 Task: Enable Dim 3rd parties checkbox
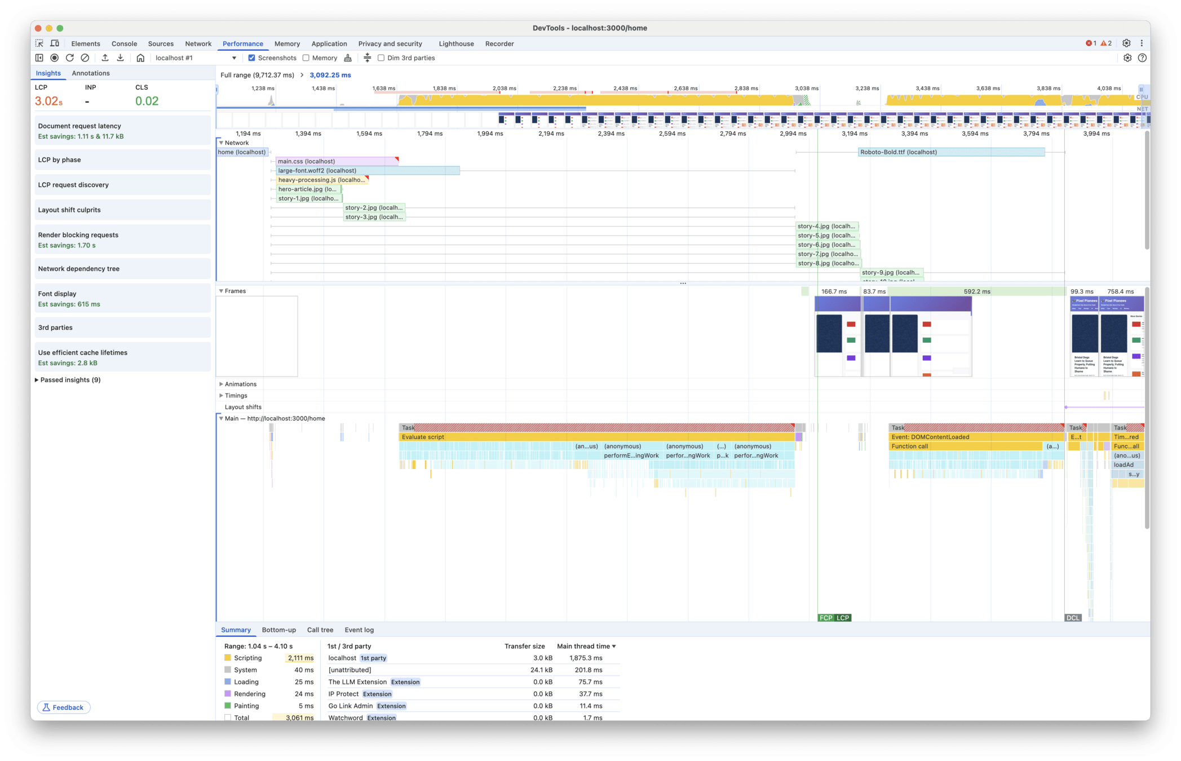click(381, 58)
